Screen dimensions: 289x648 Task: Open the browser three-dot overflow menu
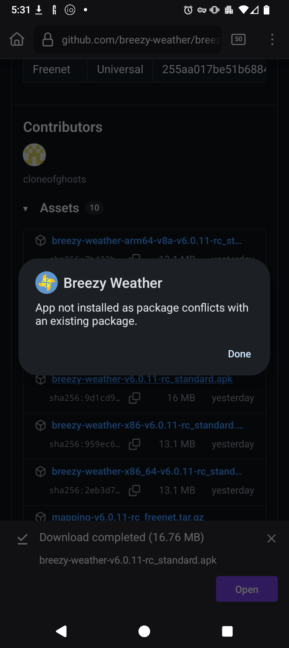[x=272, y=39]
